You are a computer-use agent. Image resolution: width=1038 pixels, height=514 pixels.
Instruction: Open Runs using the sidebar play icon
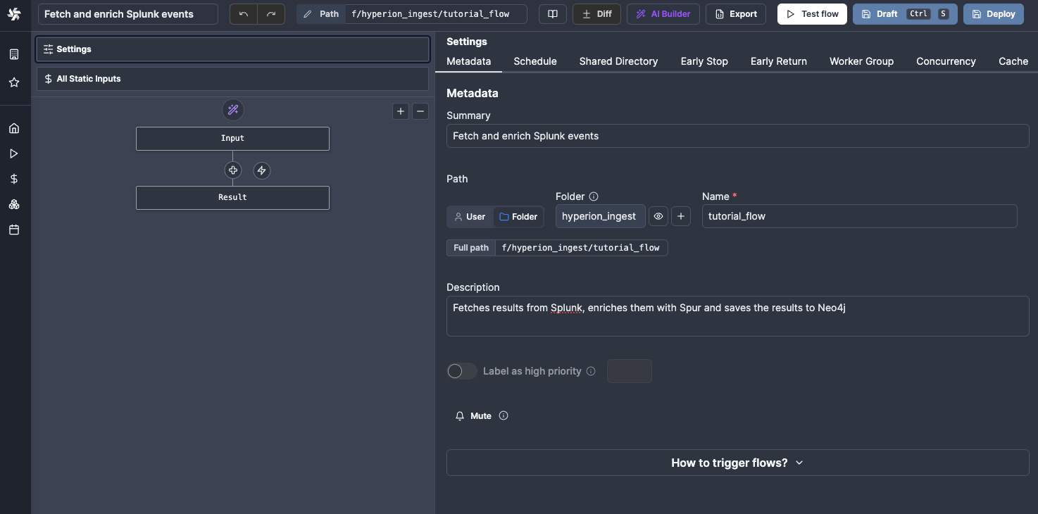tap(13, 153)
